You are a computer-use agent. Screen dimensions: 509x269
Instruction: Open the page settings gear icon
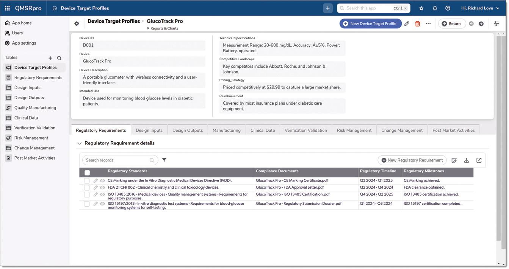(x=77, y=23)
